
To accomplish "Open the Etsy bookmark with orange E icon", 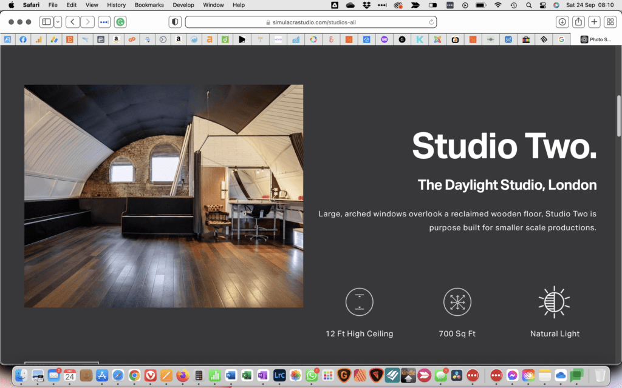I will pos(70,39).
